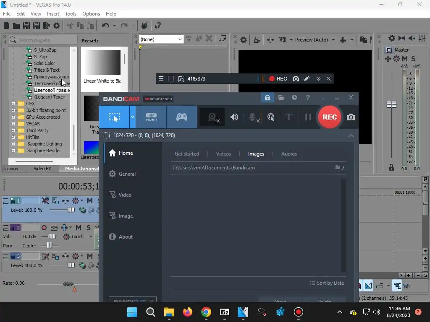Viewport: 430px width, 322px height.
Task: Click the Bandicam lock icon
Action: coord(267,97)
